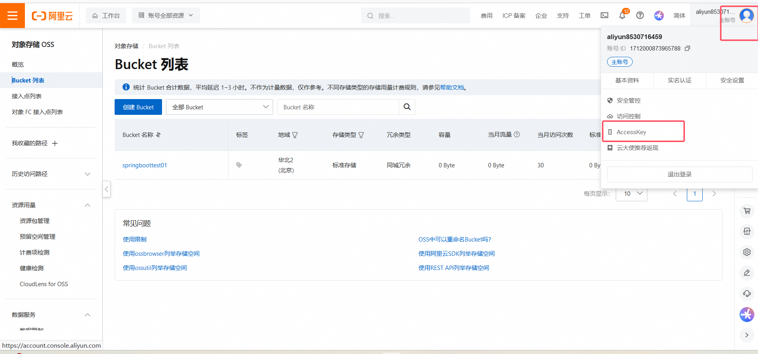The image size is (758, 354).
Task: Sort by Bucket name column icon
Action: click(x=158, y=135)
